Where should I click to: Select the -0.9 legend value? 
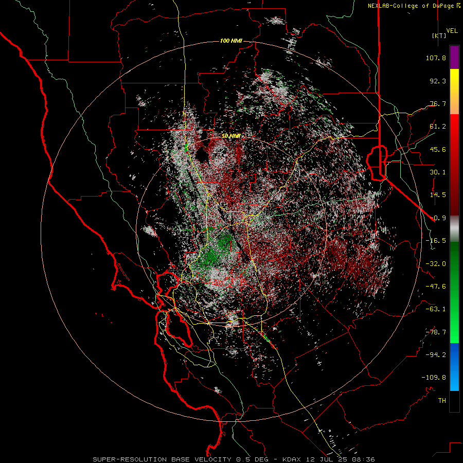coord(438,218)
